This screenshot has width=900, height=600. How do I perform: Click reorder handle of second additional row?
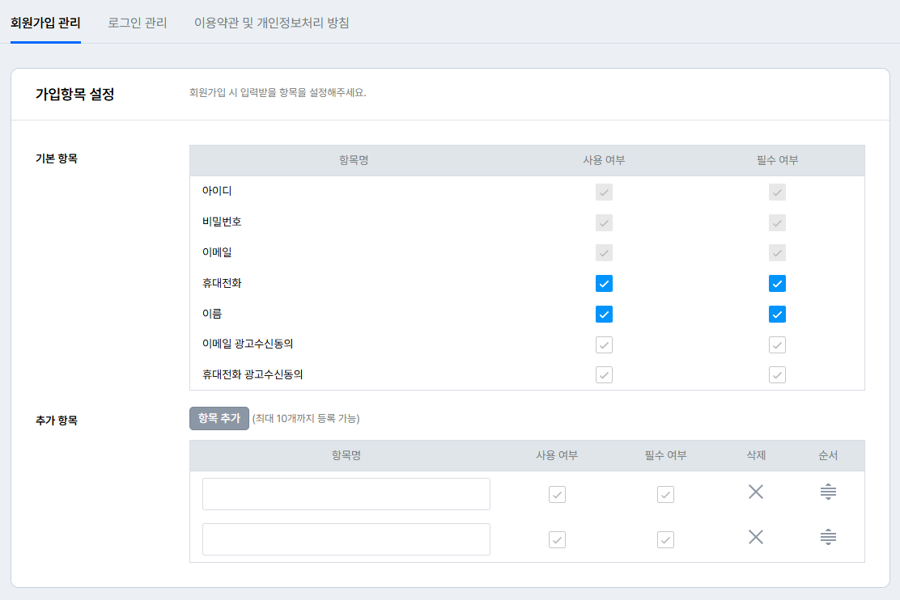click(x=828, y=537)
